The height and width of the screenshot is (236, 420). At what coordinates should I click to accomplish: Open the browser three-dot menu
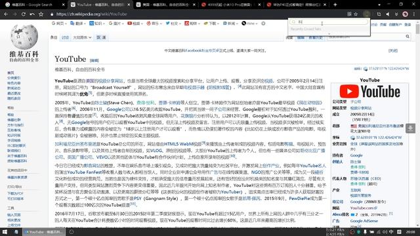tap(414, 14)
